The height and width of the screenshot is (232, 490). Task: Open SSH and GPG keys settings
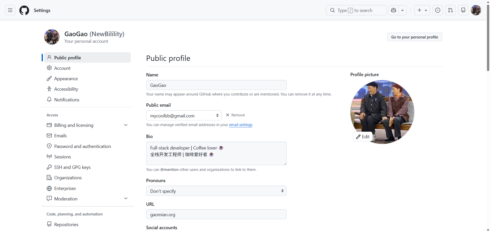coord(88,167)
